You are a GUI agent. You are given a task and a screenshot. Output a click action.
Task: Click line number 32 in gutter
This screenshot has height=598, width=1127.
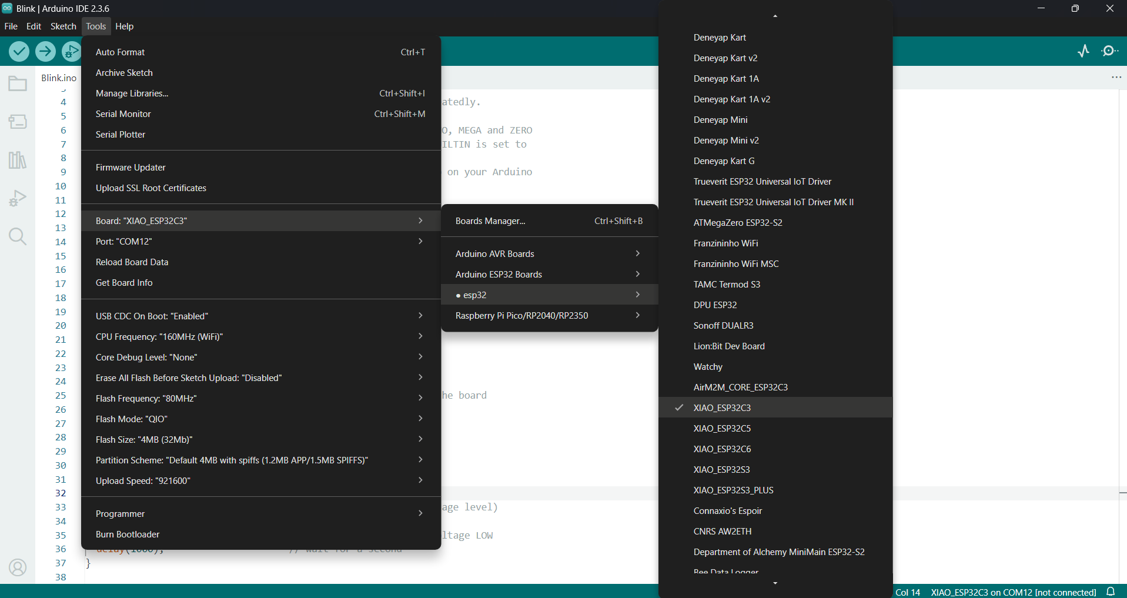pos(61,493)
